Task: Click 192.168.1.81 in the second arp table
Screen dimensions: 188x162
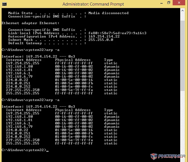Action: point(19,120)
